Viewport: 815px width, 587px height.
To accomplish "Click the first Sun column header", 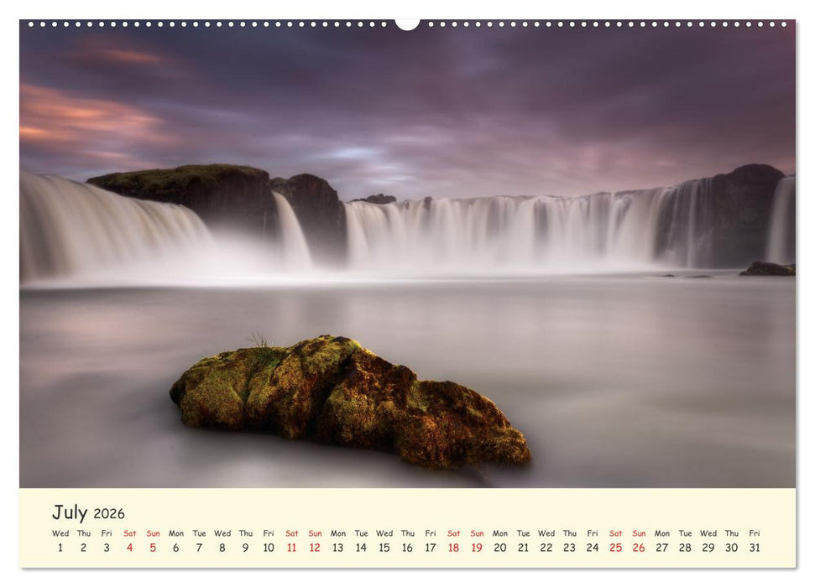I will coord(152,532).
